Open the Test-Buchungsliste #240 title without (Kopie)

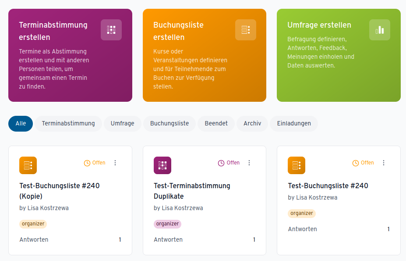tap(328, 186)
